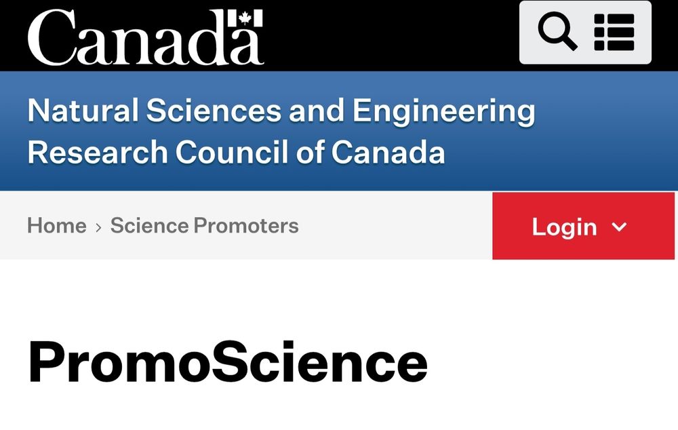Click the word Promoters in the breadcrumb
Image resolution: width=678 pixels, height=430 pixels.
click(245, 225)
